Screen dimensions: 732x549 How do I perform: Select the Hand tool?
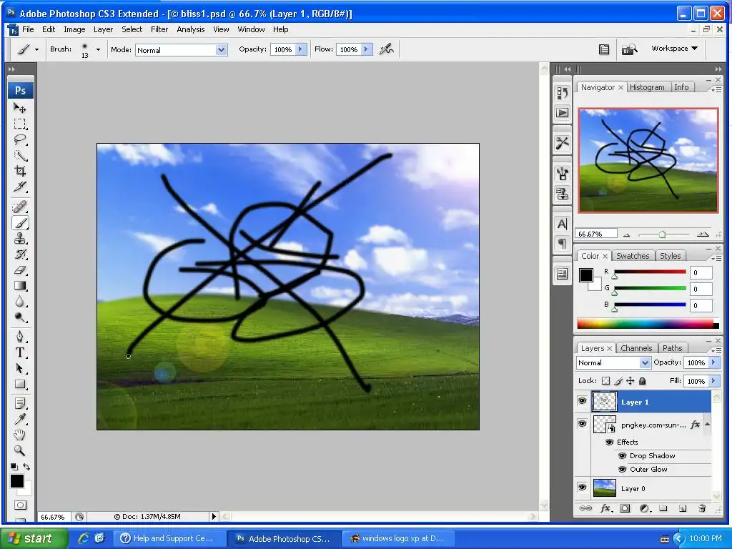click(19, 435)
